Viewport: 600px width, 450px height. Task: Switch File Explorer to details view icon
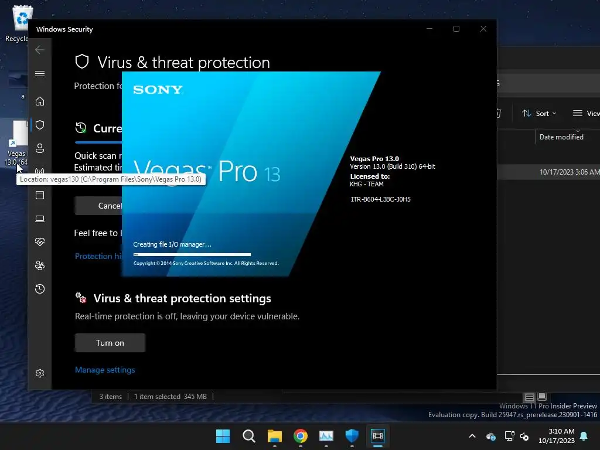tap(530, 397)
